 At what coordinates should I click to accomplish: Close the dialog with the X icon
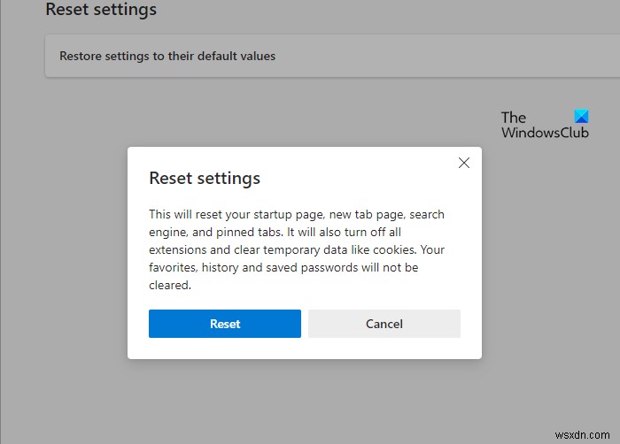point(464,163)
